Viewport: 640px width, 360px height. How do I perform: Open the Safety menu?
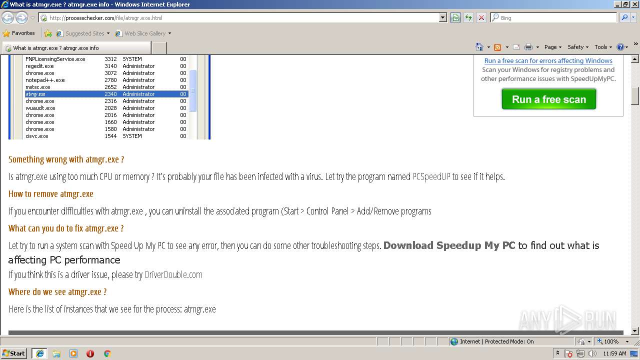[578, 47]
